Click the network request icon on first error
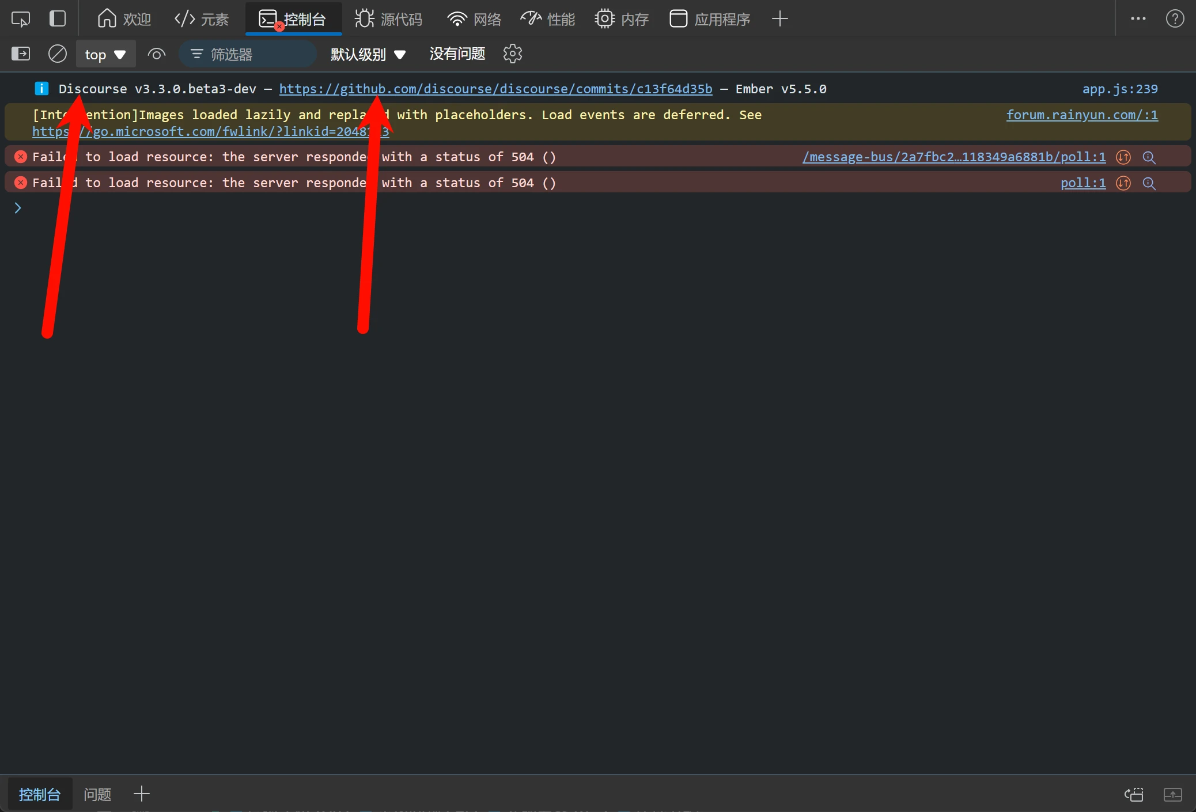Image resolution: width=1196 pixels, height=812 pixels. click(x=1123, y=157)
